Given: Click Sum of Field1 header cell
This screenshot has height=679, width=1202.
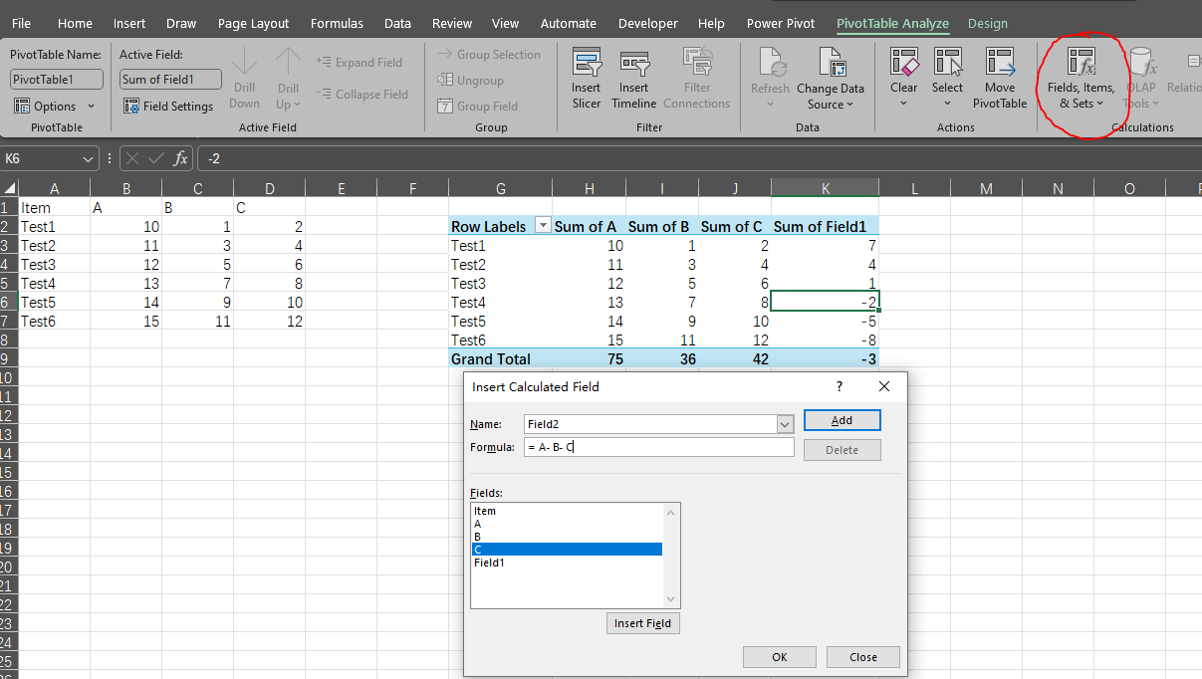Looking at the screenshot, I should (x=825, y=226).
